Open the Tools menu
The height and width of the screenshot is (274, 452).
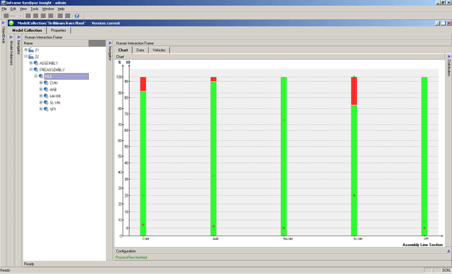[x=34, y=9]
